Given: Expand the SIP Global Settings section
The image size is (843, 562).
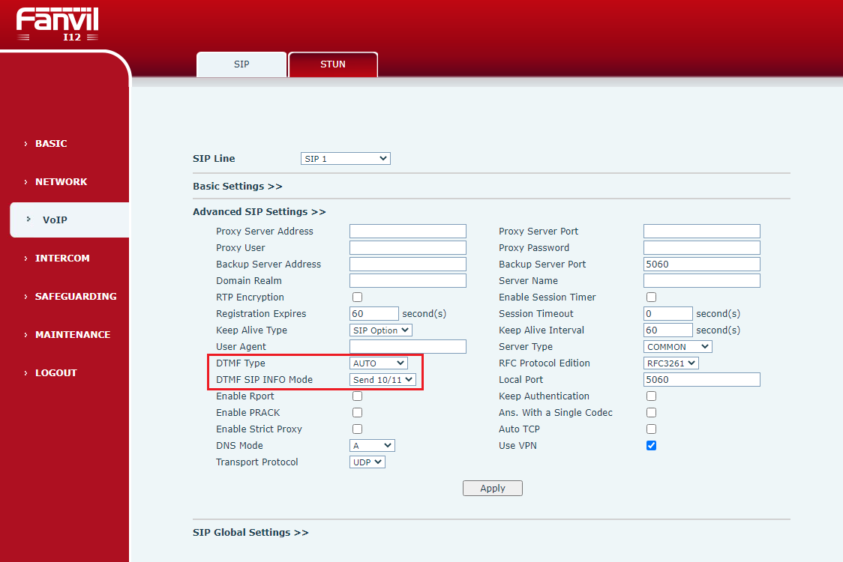Looking at the screenshot, I should tap(250, 532).
